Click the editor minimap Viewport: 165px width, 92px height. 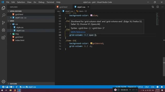tap(158, 19)
